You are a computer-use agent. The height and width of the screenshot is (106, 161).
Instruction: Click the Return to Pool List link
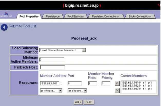point(22,26)
